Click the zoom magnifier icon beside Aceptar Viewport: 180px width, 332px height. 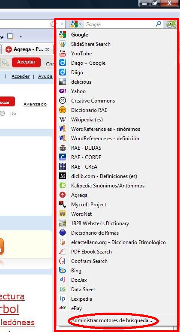[x=5, y=63]
